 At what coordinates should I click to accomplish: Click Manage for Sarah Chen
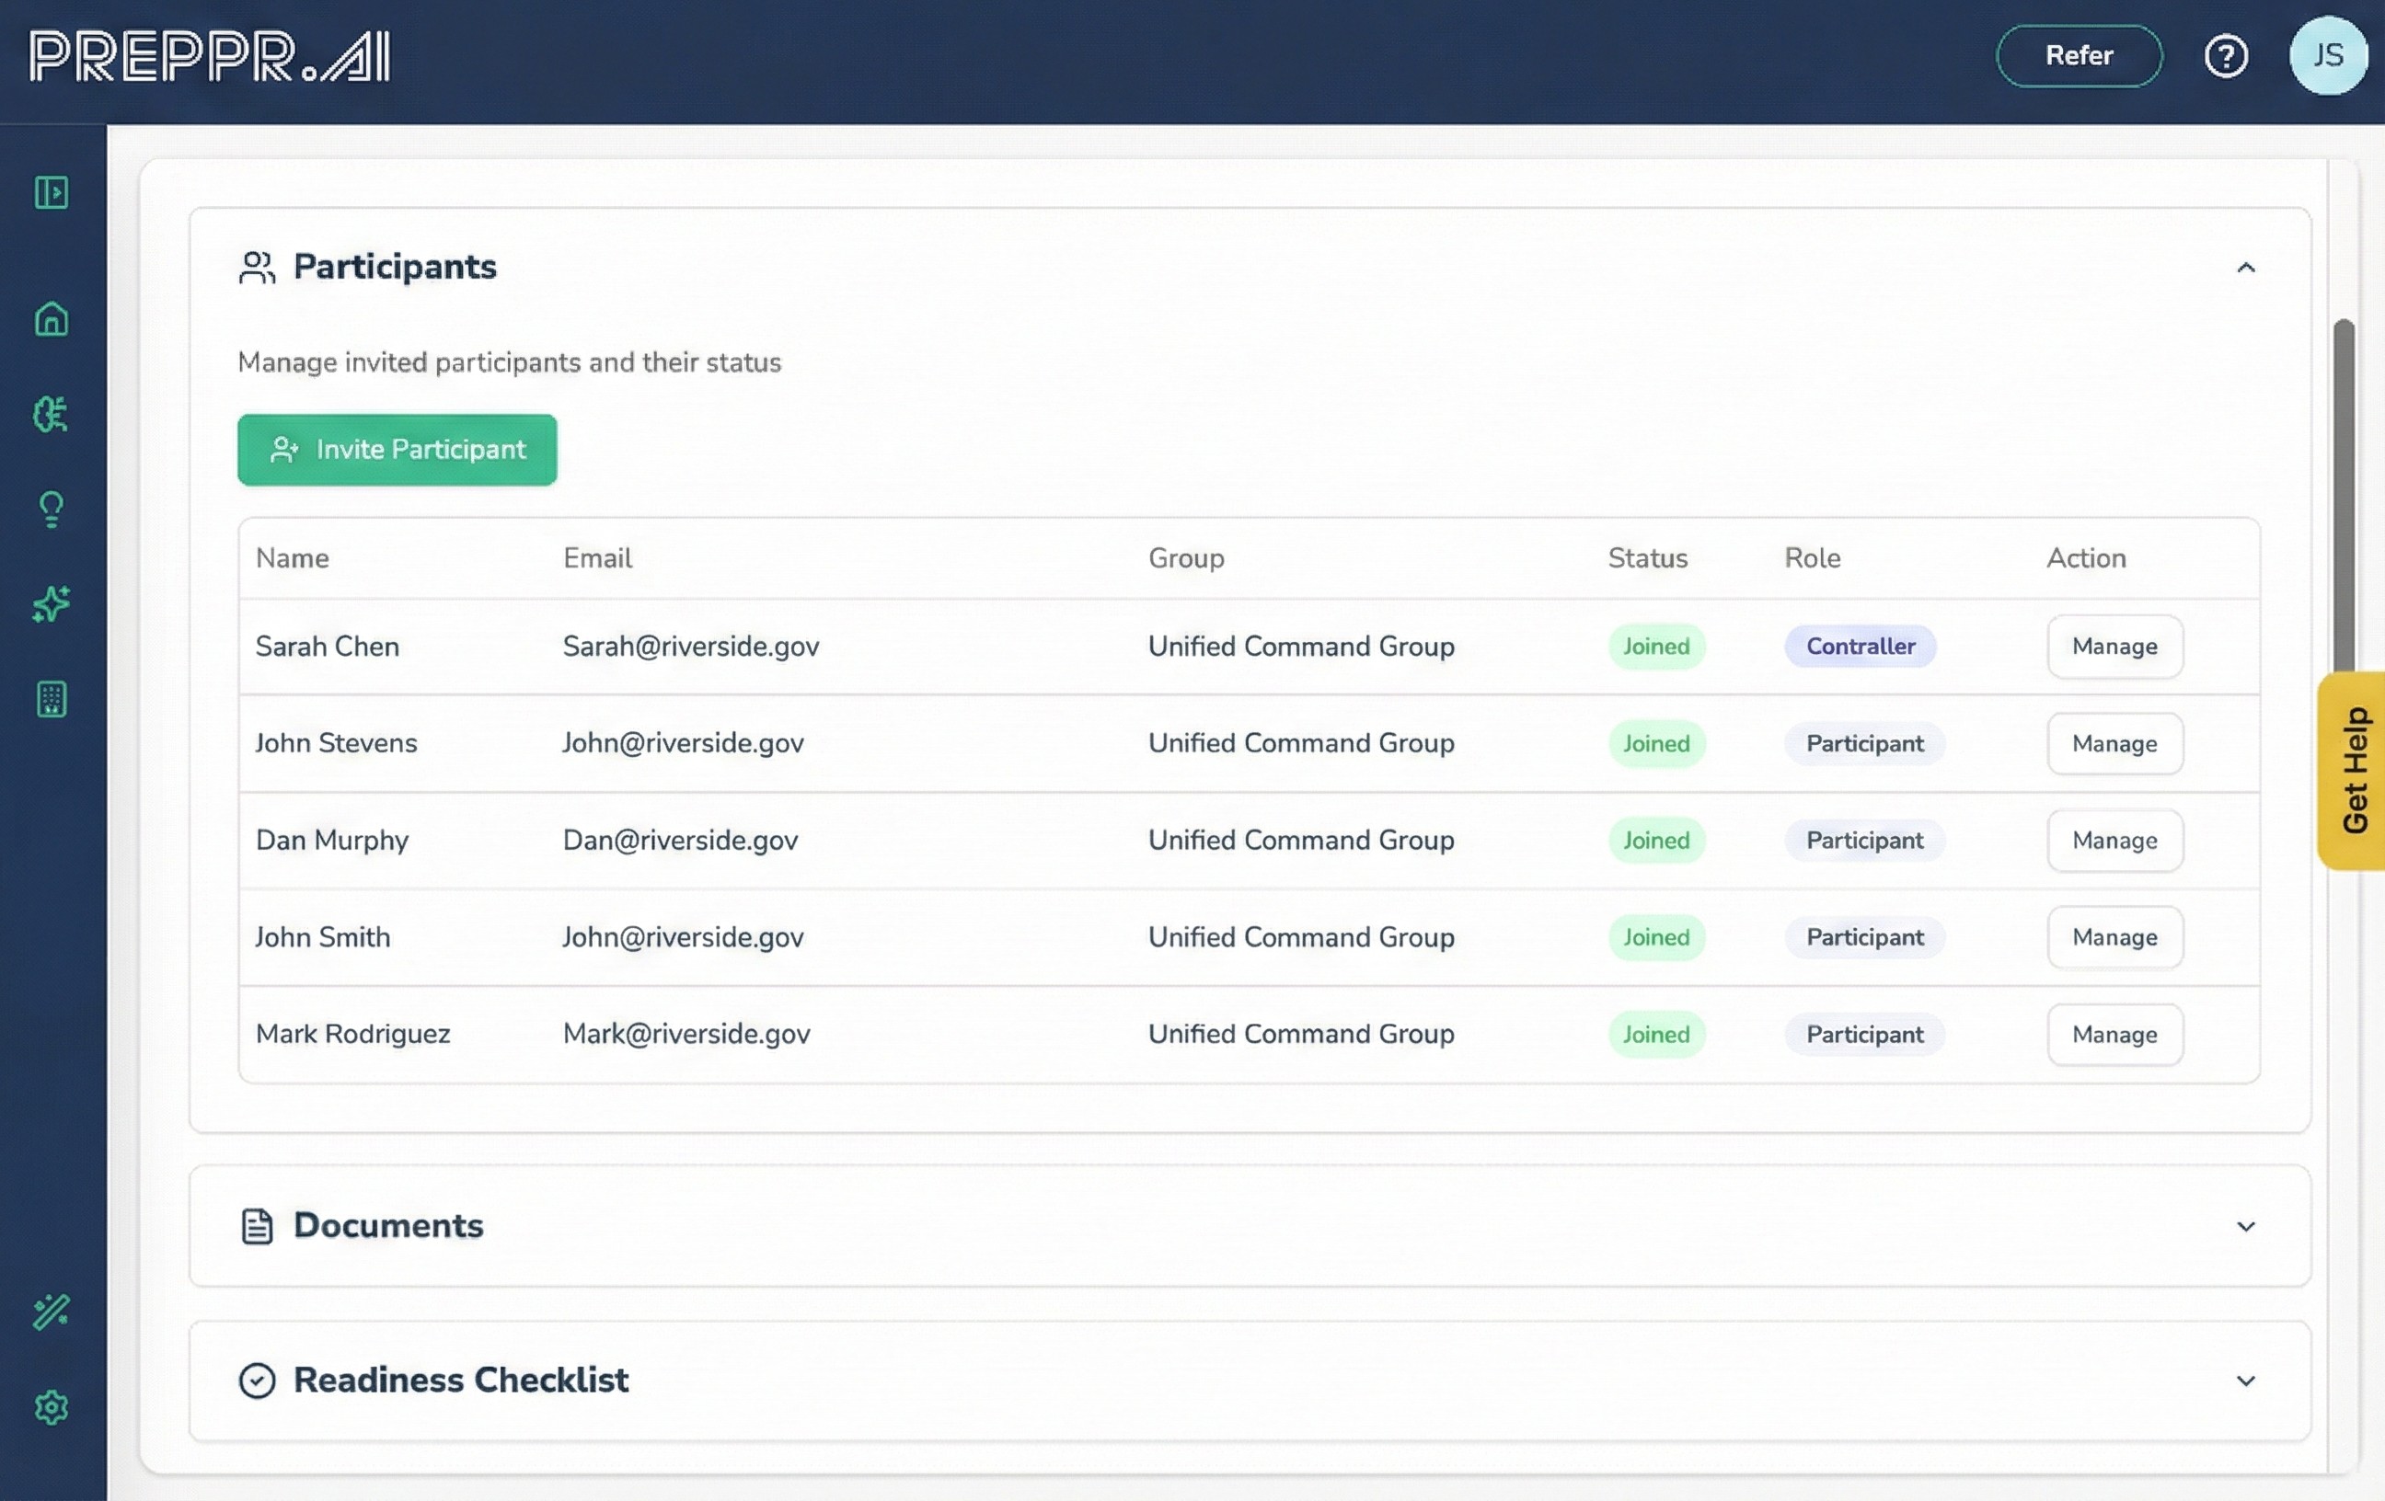pyautogui.click(x=2114, y=647)
